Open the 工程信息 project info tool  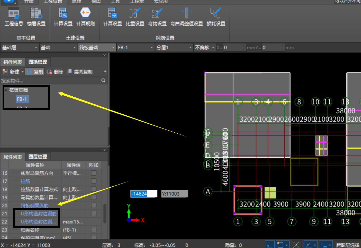(14, 17)
